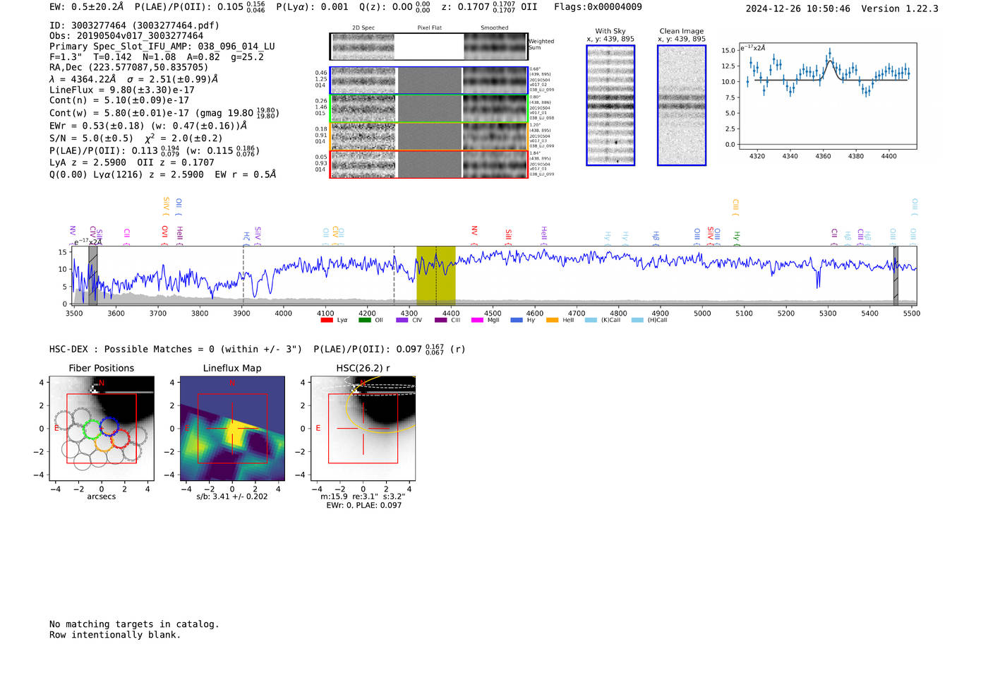
Task: Open the Lineflux Map panel
Action: (x=232, y=428)
